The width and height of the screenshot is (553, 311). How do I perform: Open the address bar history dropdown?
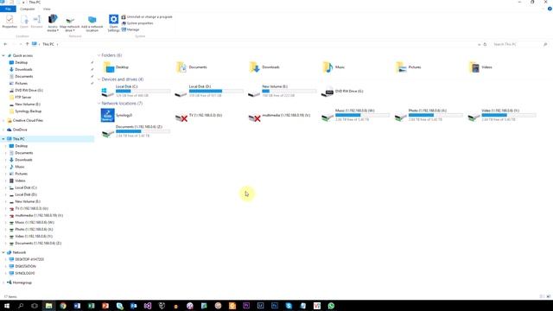pyautogui.click(x=479, y=44)
